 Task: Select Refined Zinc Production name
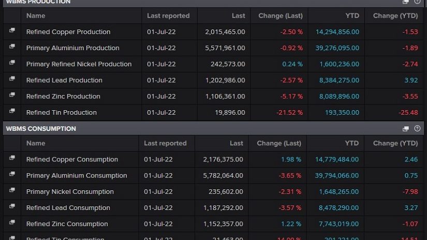[63, 96]
